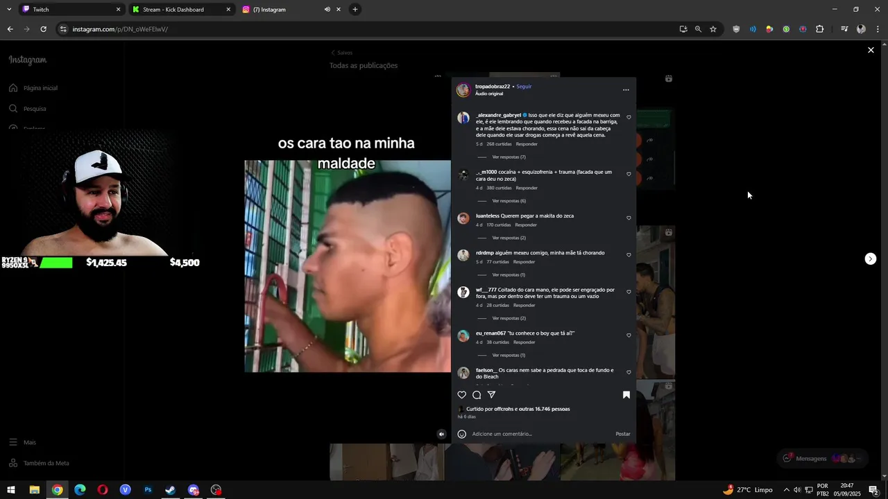Viewport: 888px width, 499px height.
Task: Open Pesquisa in Instagram sidebar
Action: pos(28,109)
